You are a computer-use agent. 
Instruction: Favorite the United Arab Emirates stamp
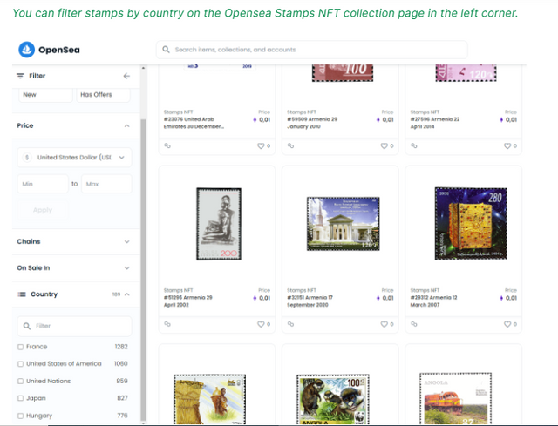[x=261, y=145]
